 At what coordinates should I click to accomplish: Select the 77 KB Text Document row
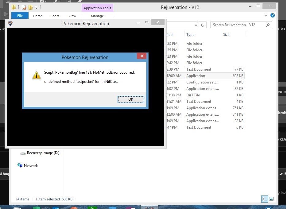click(205, 69)
